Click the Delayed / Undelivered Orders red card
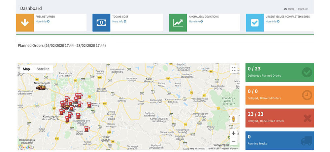Image resolution: width=330 pixels, height=152 pixels. pyautogui.click(x=280, y=118)
